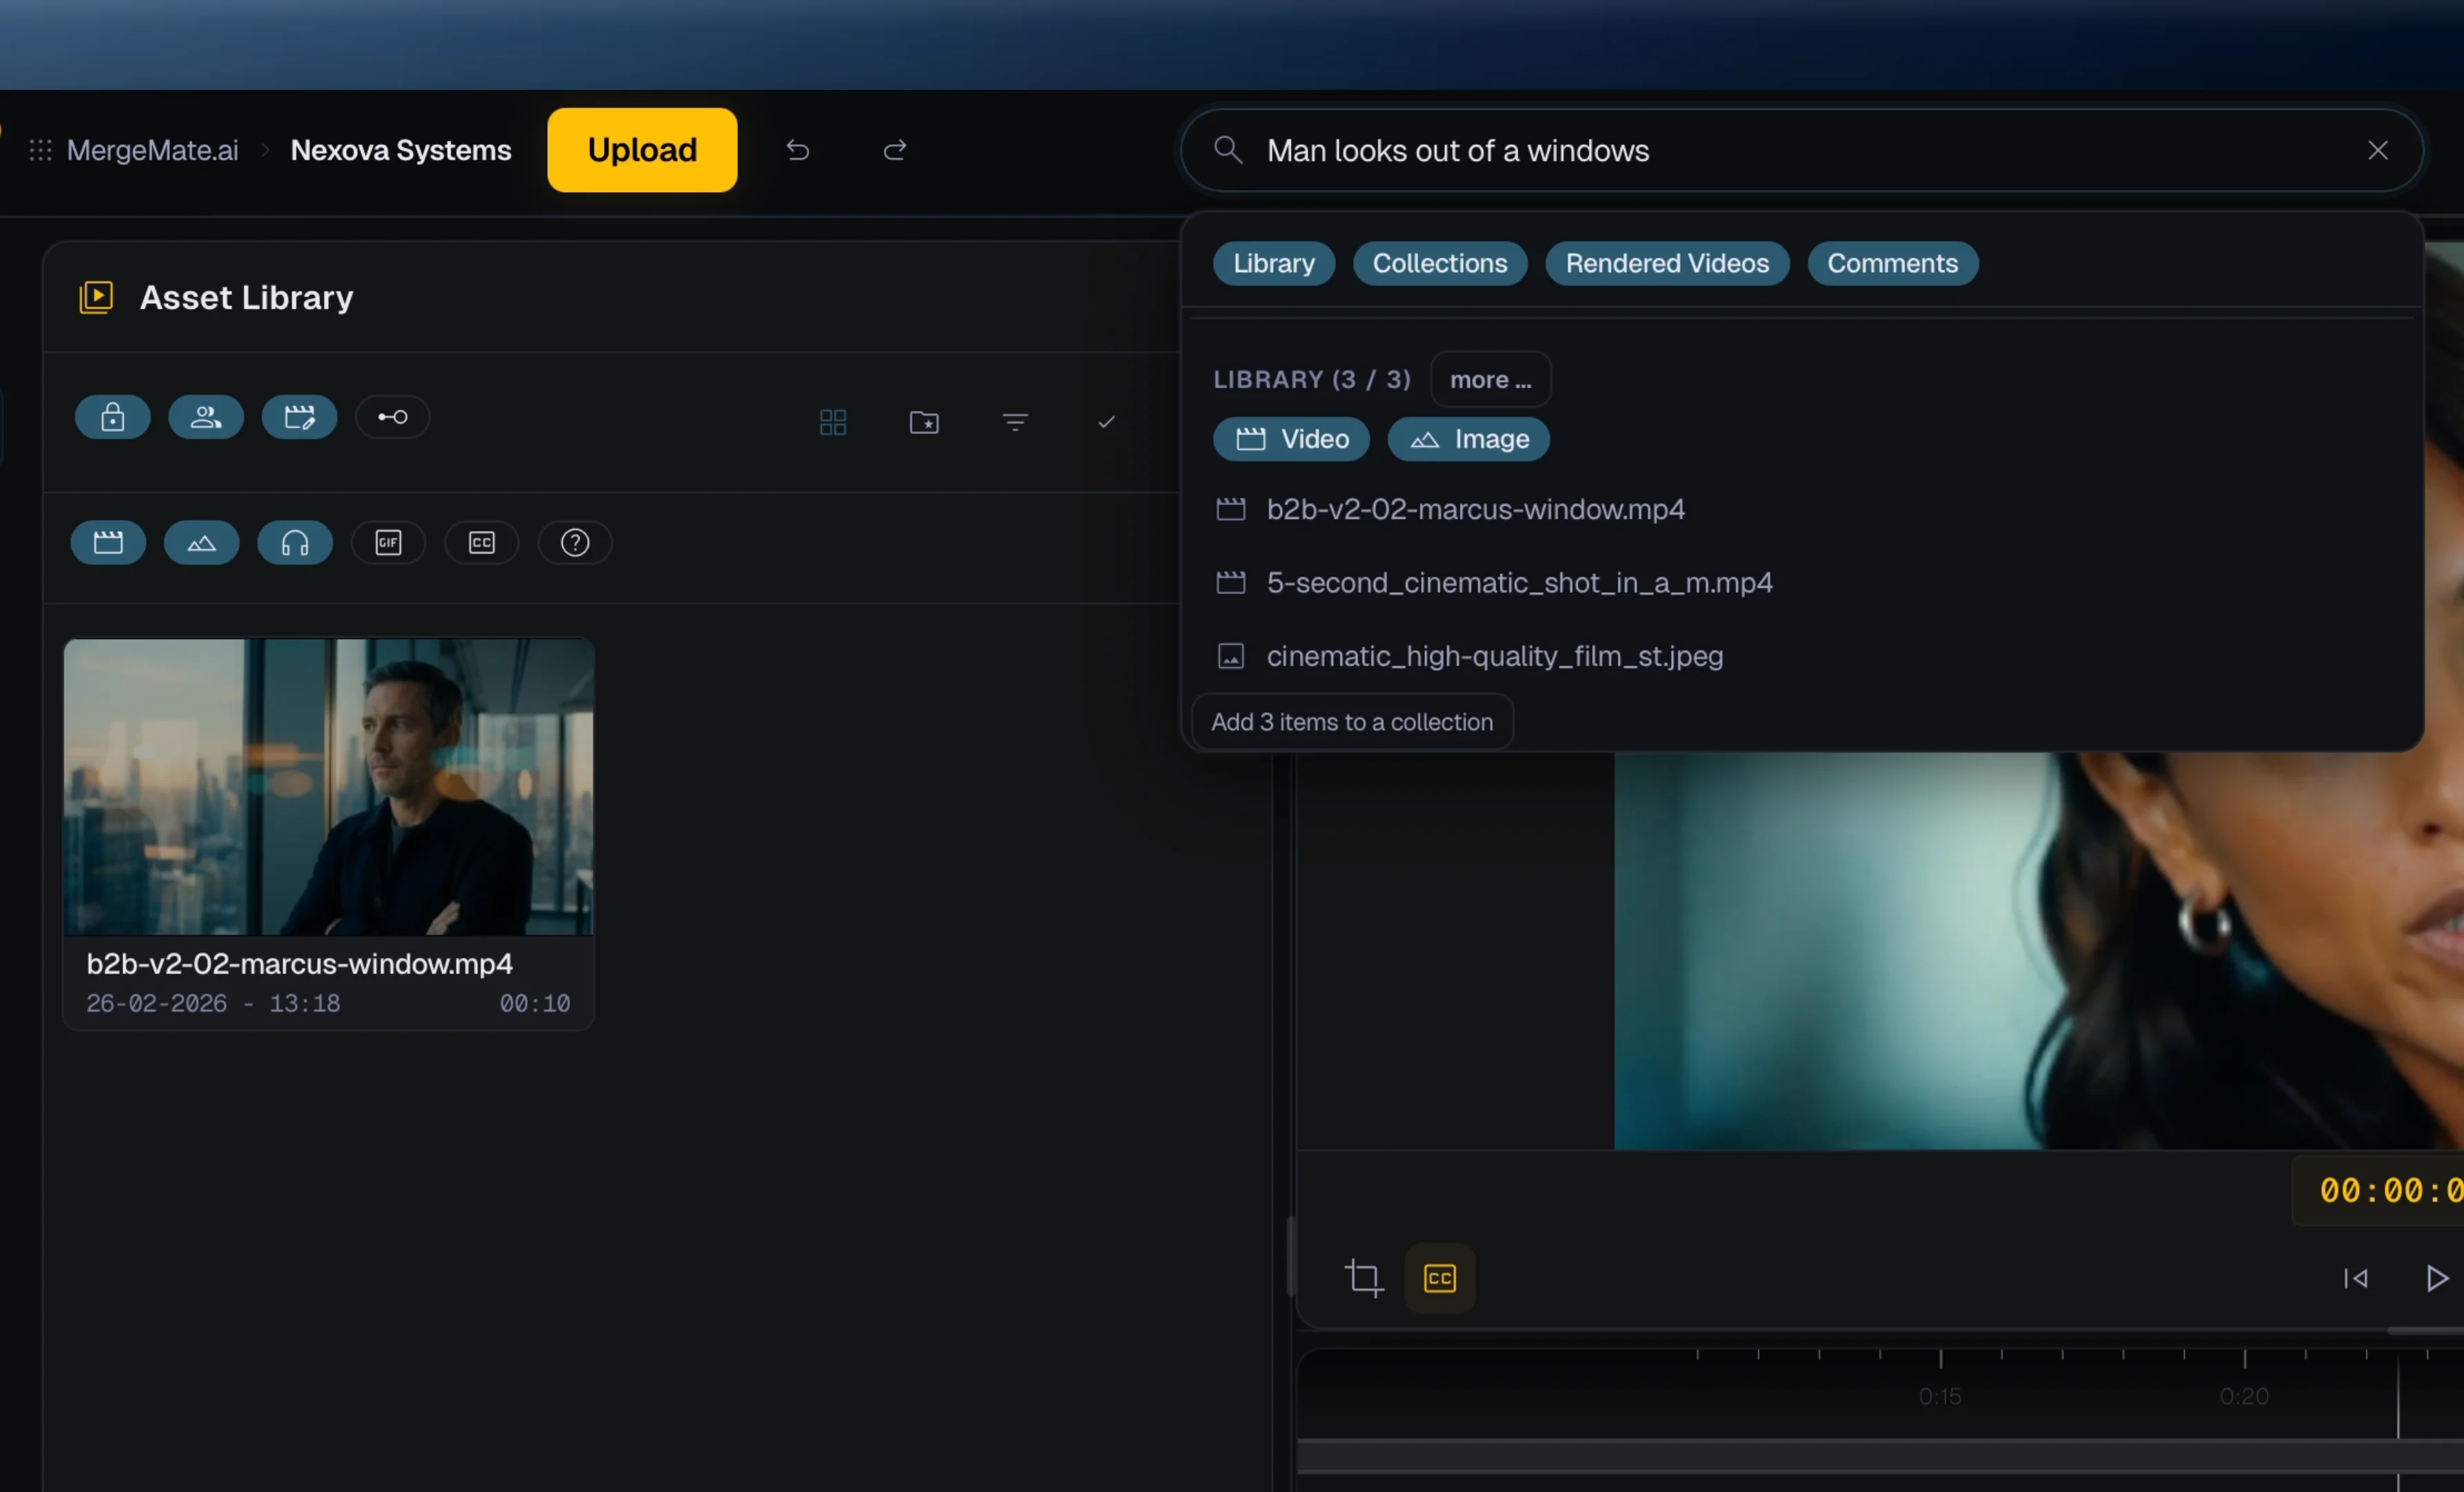Open the Comments tab in search panel
The image size is (2464, 1492).
tap(1892, 263)
